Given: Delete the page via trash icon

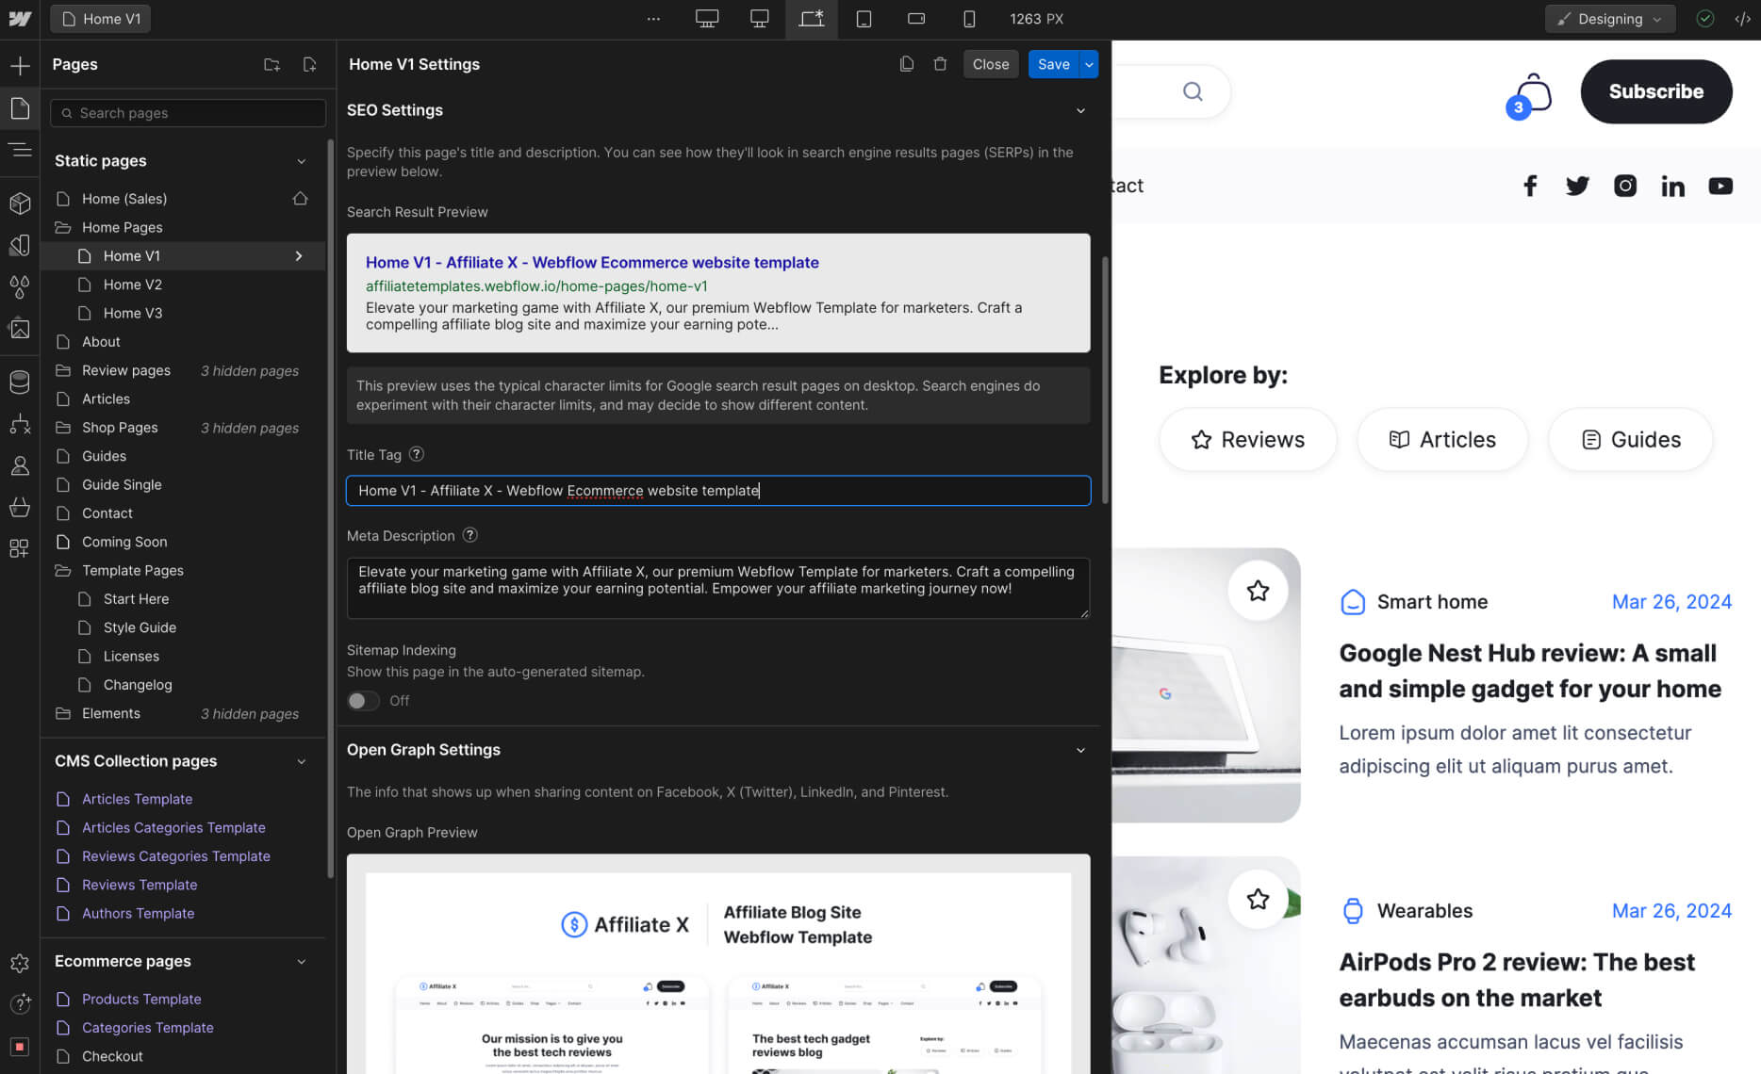Looking at the screenshot, I should [x=939, y=63].
